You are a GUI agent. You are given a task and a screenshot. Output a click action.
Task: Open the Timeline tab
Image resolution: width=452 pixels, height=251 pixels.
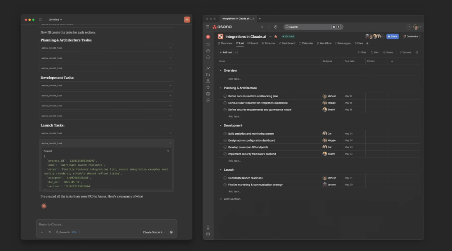(x=268, y=43)
